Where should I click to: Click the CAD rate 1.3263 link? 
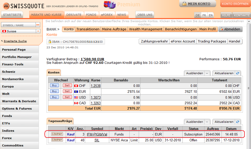[96, 103]
